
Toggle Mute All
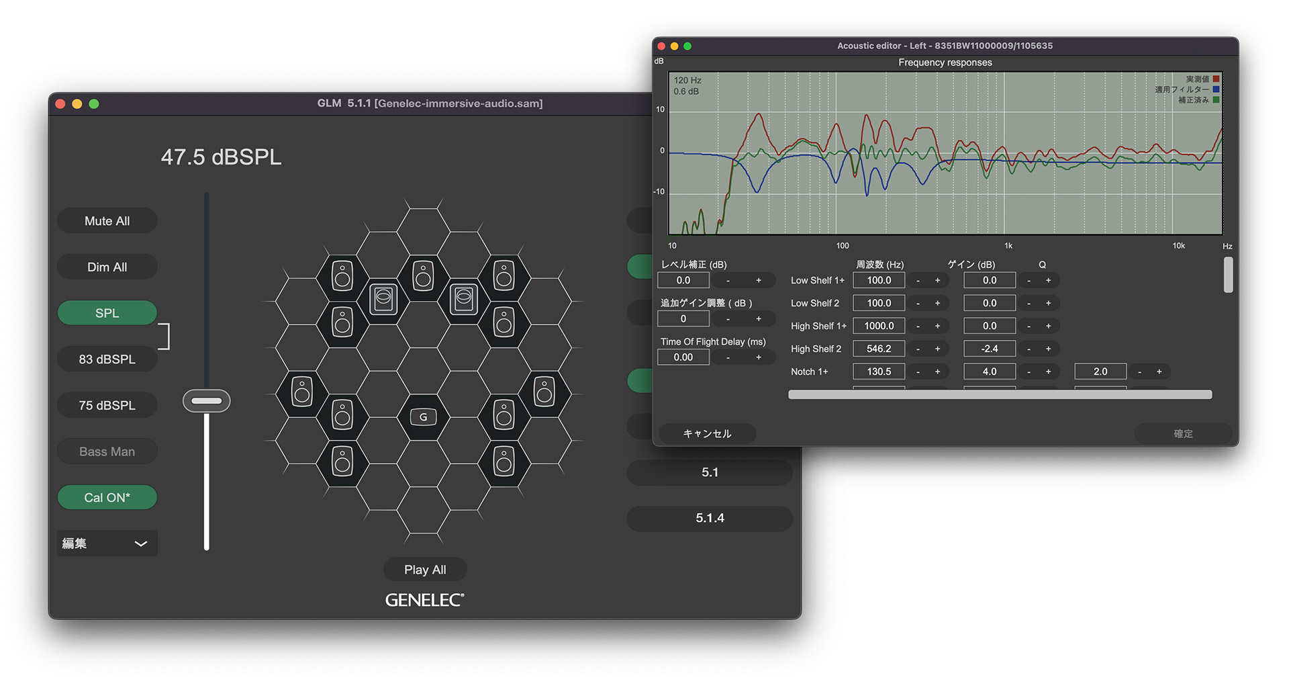click(x=107, y=221)
